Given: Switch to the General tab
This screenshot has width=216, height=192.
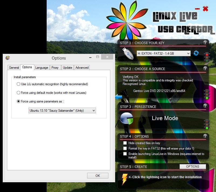Looking at the screenshot, I should click(x=14, y=68).
